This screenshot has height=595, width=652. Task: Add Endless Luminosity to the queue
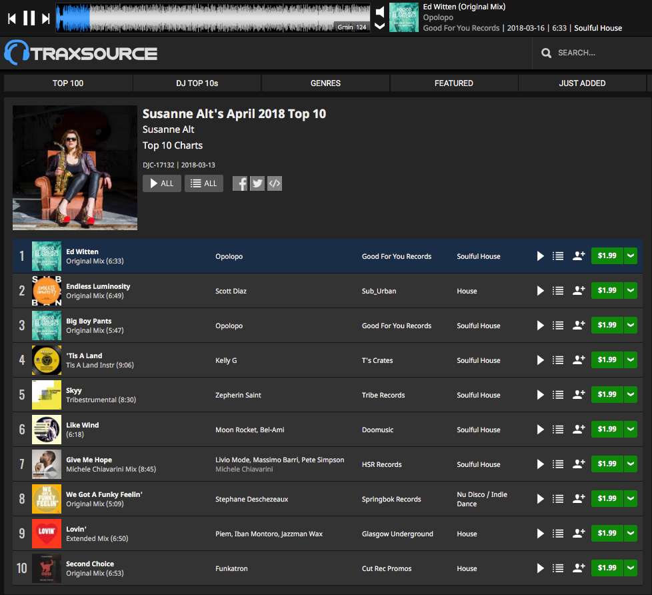558,290
